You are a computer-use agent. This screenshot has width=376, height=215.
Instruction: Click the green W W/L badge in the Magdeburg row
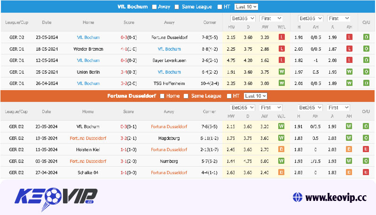click(281, 138)
